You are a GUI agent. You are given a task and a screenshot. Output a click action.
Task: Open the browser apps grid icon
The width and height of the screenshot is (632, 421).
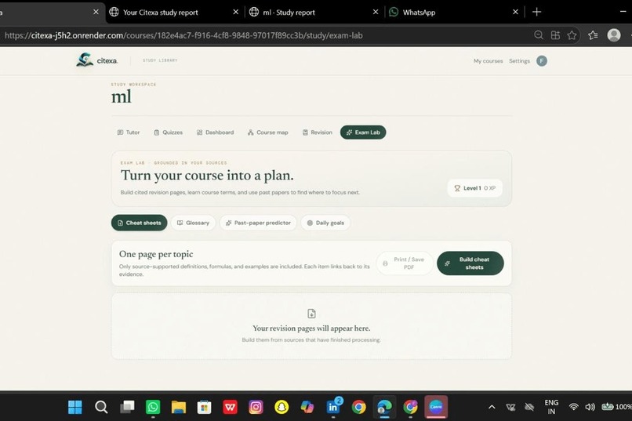coord(555,35)
